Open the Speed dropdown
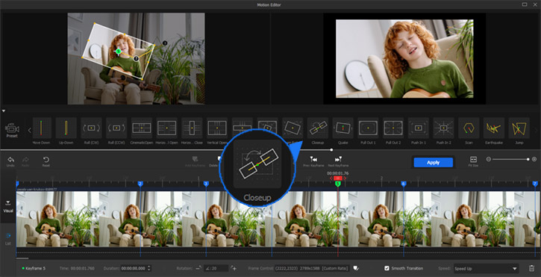This screenshot has width=541, height=277. pyautogui.click(x=486, y=268)
